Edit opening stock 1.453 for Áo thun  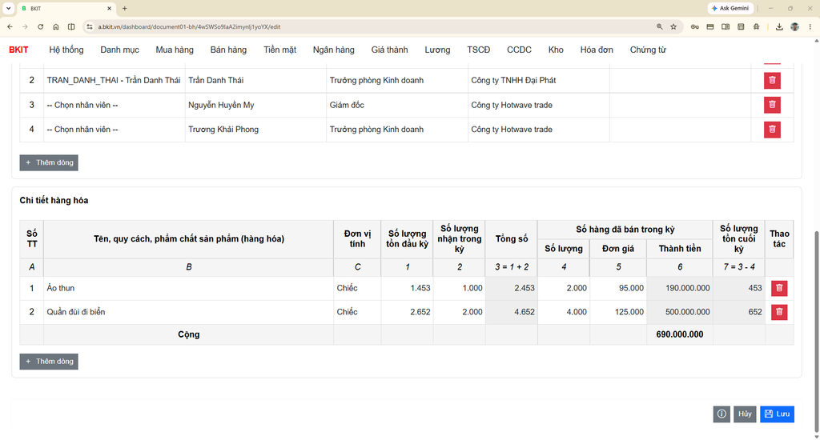coord(407,288)
